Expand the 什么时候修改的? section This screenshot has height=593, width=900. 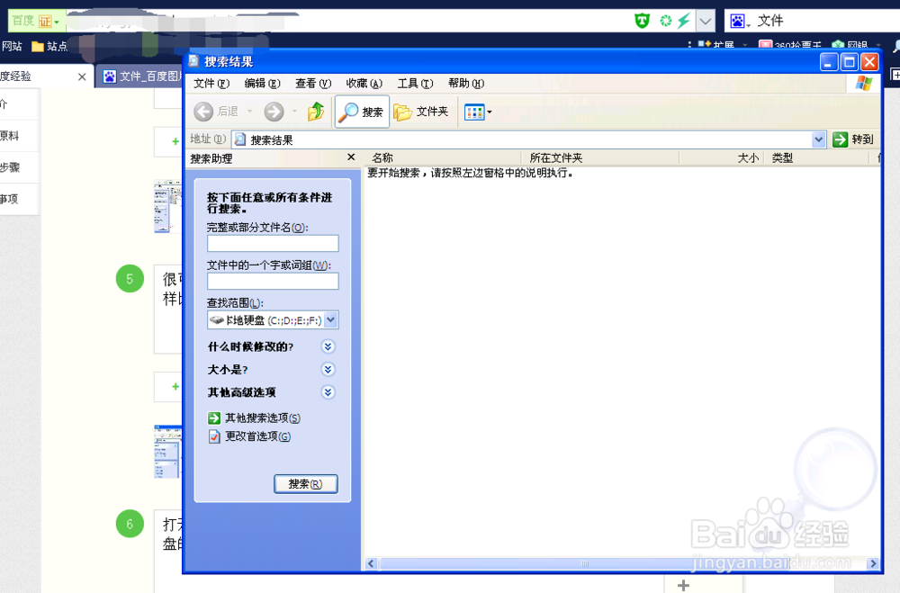pyautogui.click(x=328, y=346)
